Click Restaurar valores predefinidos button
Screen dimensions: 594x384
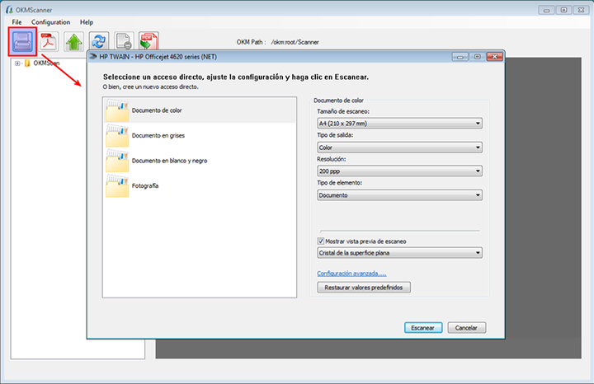click(364, 288)
